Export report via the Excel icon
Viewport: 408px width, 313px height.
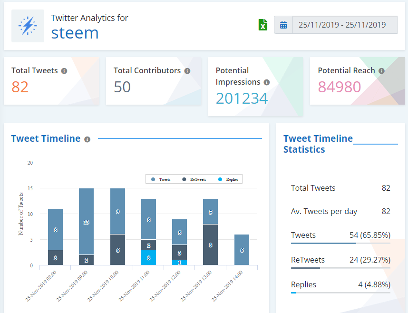(263, 25)
